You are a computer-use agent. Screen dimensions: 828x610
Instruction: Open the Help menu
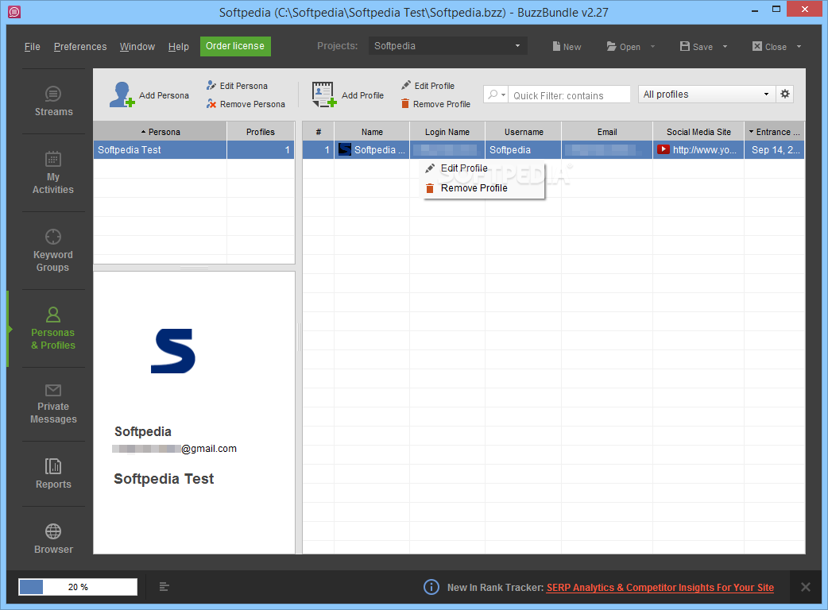(x=179, y=46)
